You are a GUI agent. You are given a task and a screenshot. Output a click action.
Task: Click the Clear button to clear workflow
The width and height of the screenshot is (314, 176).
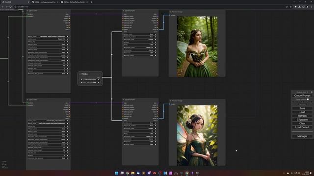pyautogui.click(x=302, y=124)
